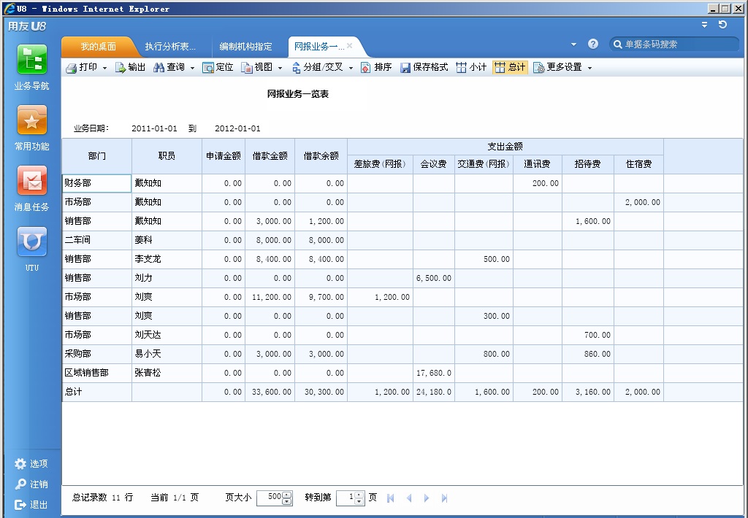
Task: Select the 财务部 cell
Action: [97, 183]
